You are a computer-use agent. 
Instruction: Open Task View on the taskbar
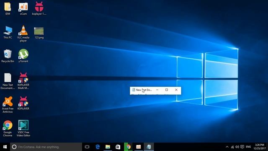click(x=87, y=147)
